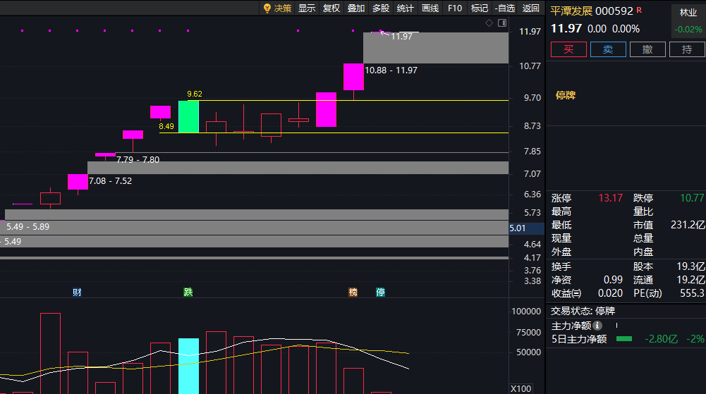Click the 股本 value 19.3亿
Viewport: 706px width, 394px height.
pos(690,266)
